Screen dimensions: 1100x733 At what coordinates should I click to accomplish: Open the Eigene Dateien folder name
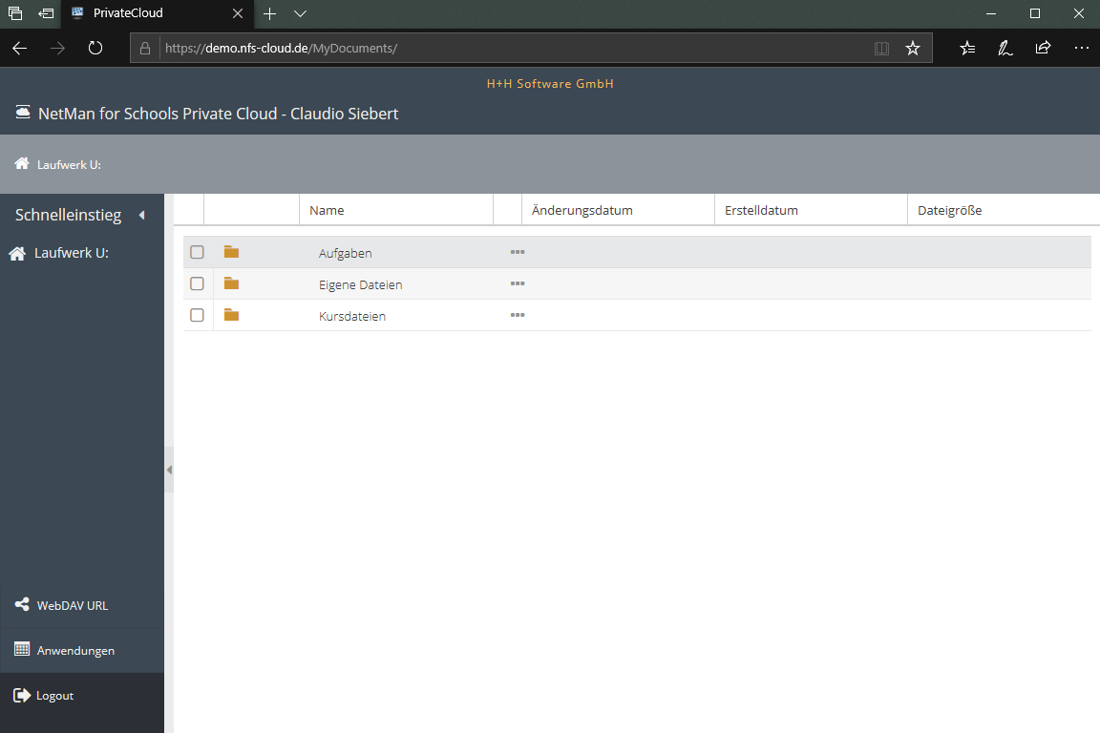[361, 284]
